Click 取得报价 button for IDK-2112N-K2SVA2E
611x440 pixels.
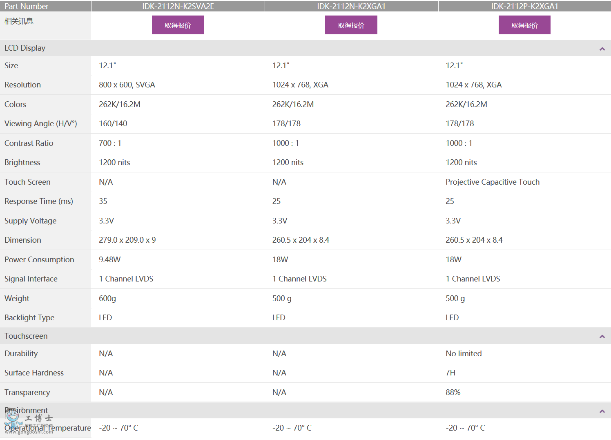click(178, 25)
